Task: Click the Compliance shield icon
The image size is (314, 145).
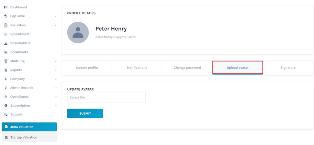Action: pyautogui.click(x=6, y=97)
